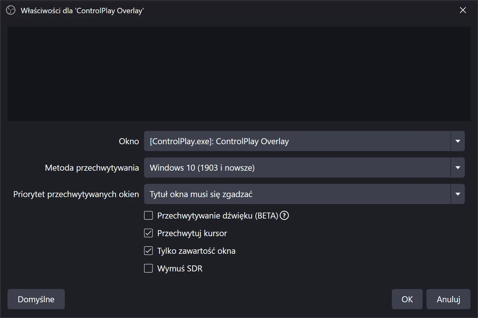Cancel with the Anuluj button
478x318 pixels.
click(x=448, y=299)
